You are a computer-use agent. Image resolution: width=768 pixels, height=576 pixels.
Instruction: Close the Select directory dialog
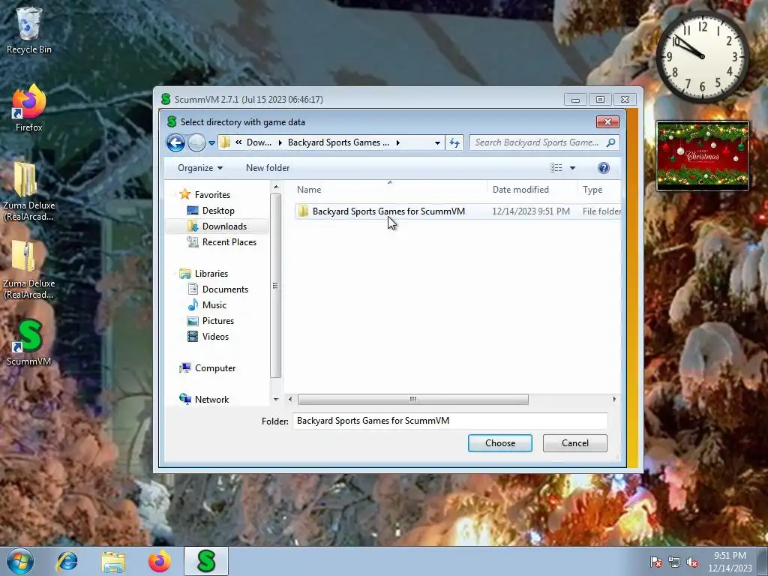point(607,122)
